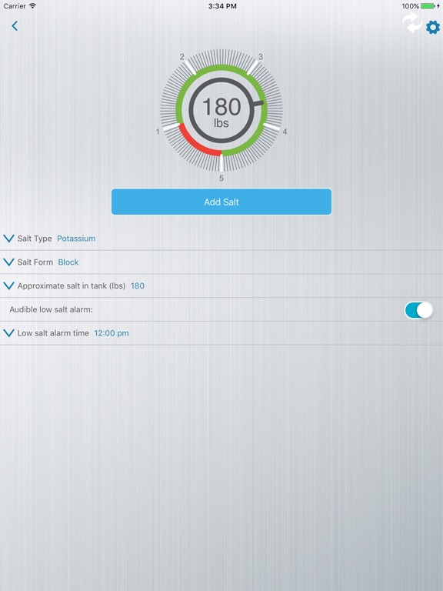Tap the sync refresh arrows icon
The image size is (443, 591).
pyautogui.click(x=412, y=22)
